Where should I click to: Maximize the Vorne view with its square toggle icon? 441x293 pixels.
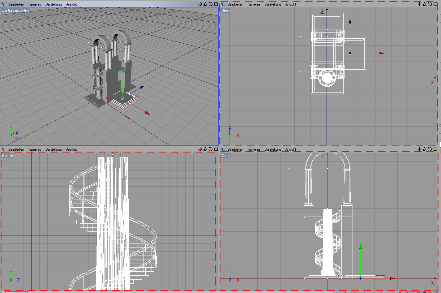pyautogui.click(x=435, y=149)
